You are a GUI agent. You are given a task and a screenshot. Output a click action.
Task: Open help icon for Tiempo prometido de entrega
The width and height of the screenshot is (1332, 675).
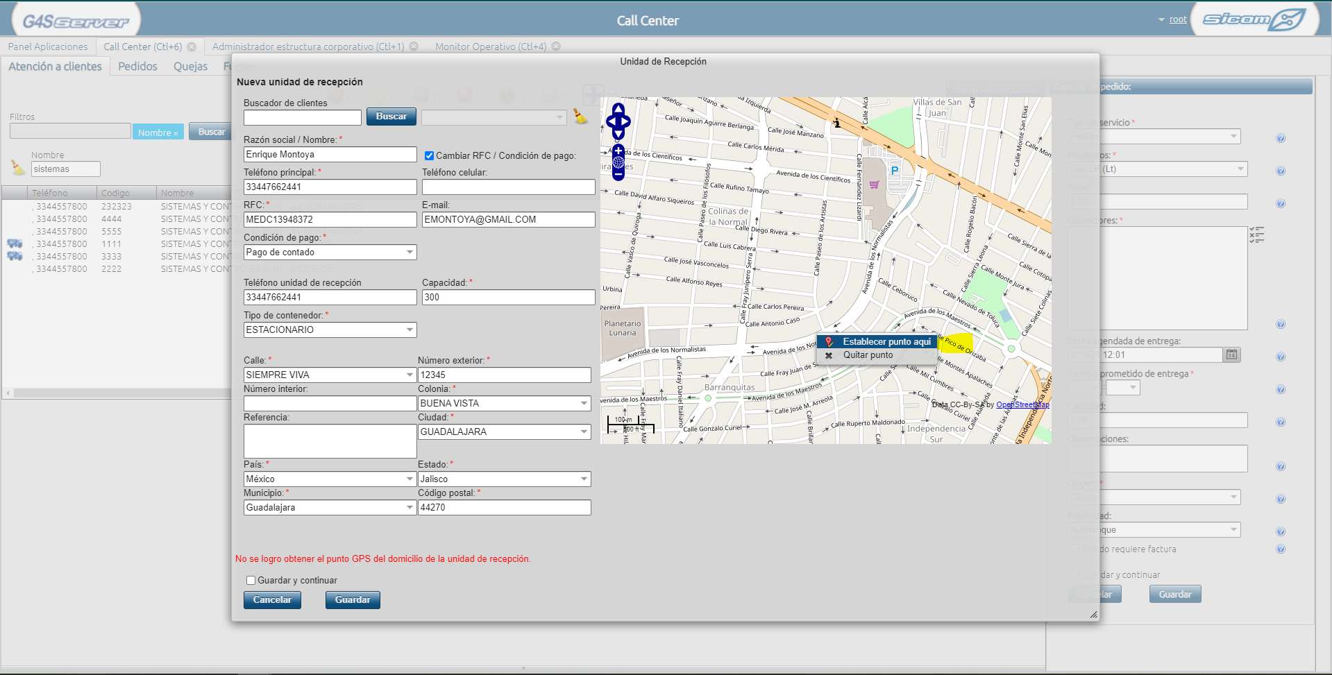point(1281,389)
